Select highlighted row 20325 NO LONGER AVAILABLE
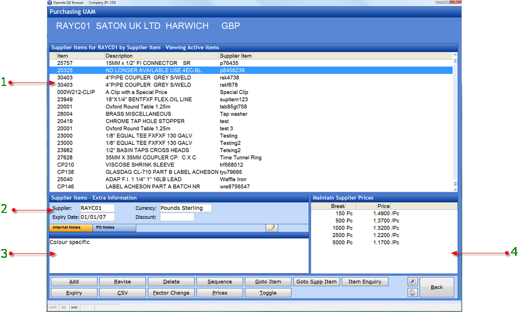519x312 pixels. [x=251, y=70]
